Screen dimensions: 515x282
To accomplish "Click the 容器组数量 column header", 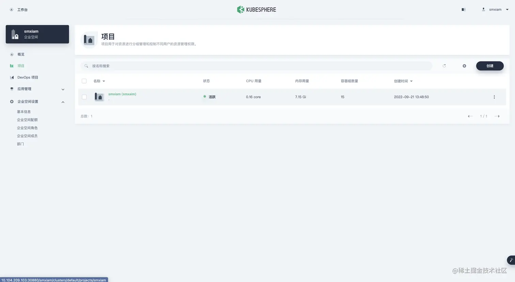I will click(x=349, y=81).
